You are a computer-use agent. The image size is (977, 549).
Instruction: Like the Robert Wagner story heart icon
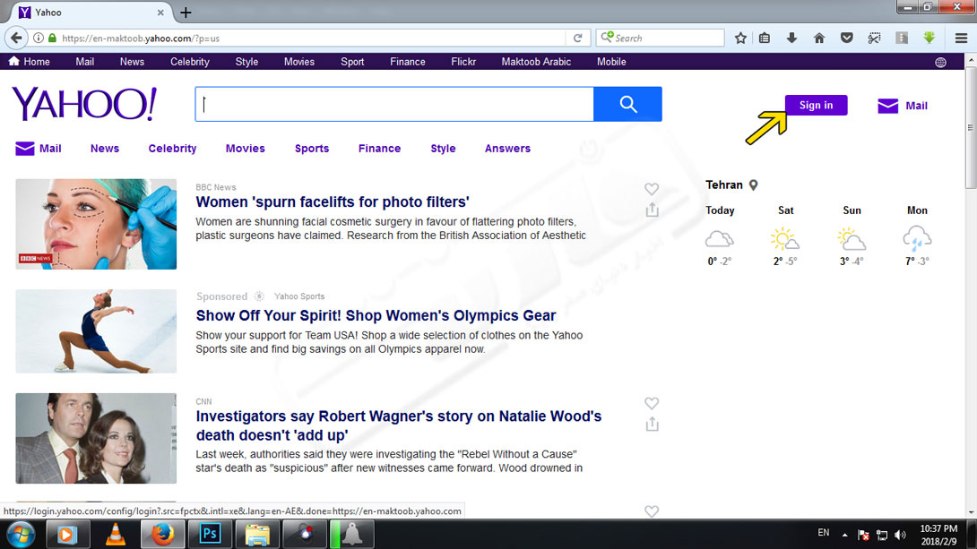click(x=652, y=403)
